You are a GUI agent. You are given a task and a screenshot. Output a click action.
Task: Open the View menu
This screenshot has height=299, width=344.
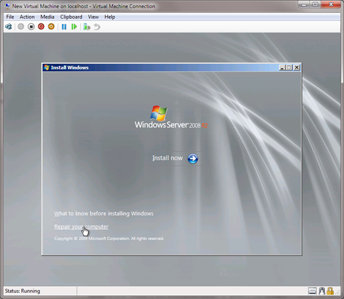[93, 17]
